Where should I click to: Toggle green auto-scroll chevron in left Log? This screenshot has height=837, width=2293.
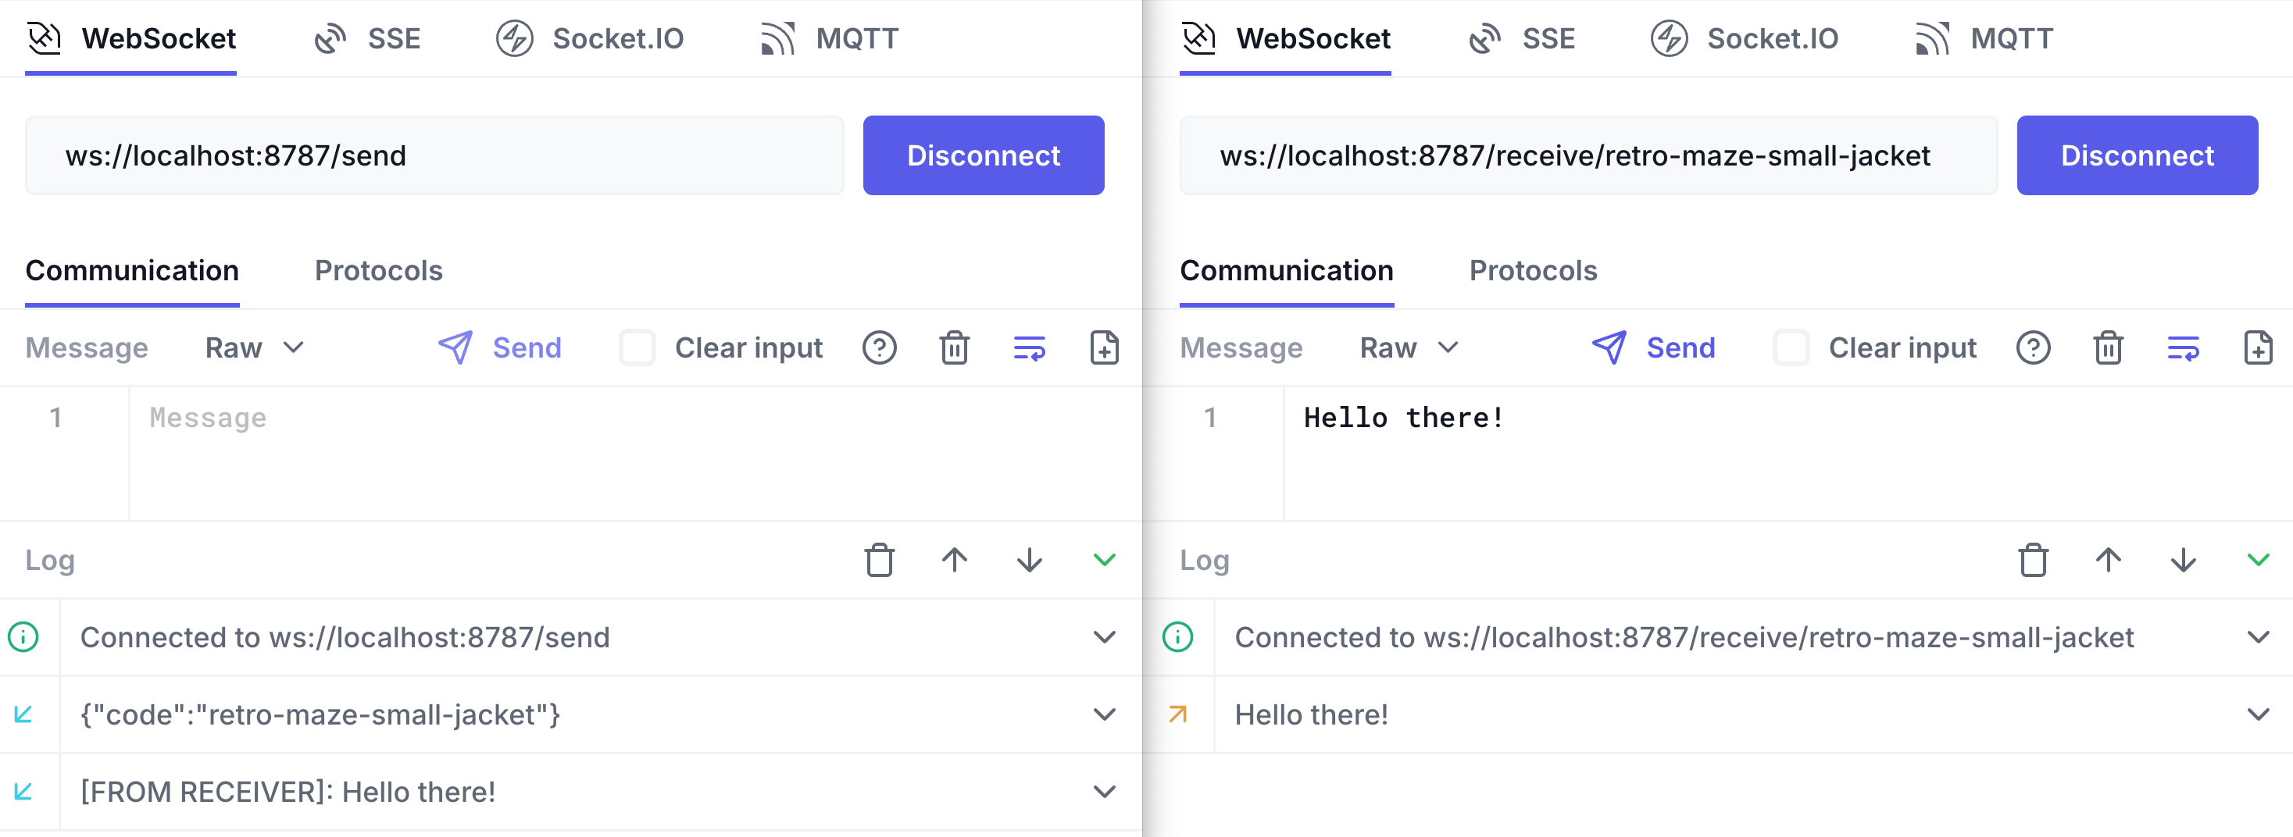1104,561
